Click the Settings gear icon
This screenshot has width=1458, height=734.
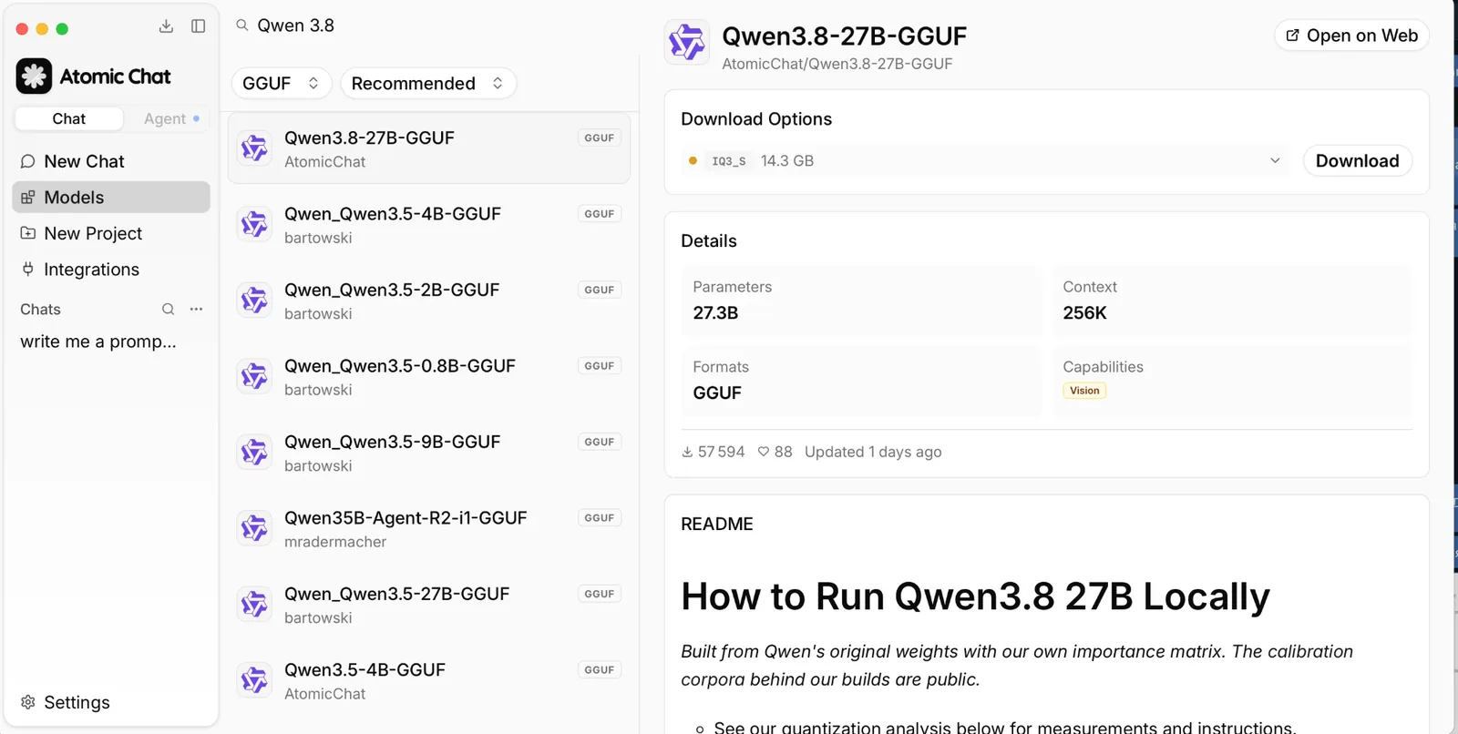tap(28, 702)
